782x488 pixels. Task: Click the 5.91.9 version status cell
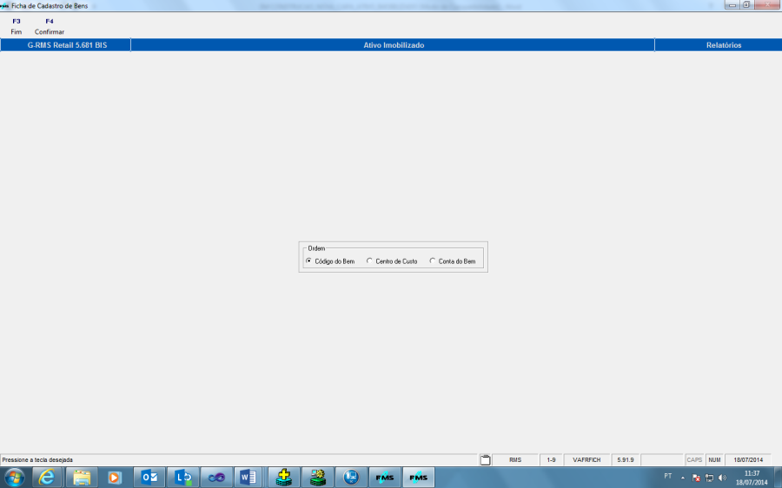[x=626, y=459]
